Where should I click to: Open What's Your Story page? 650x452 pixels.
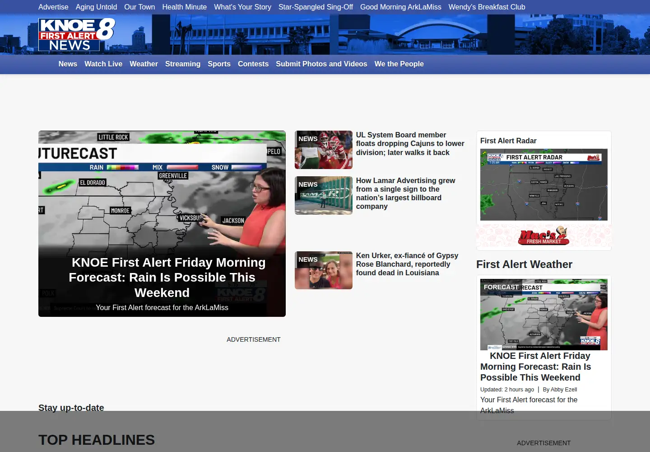coord(242,7)
